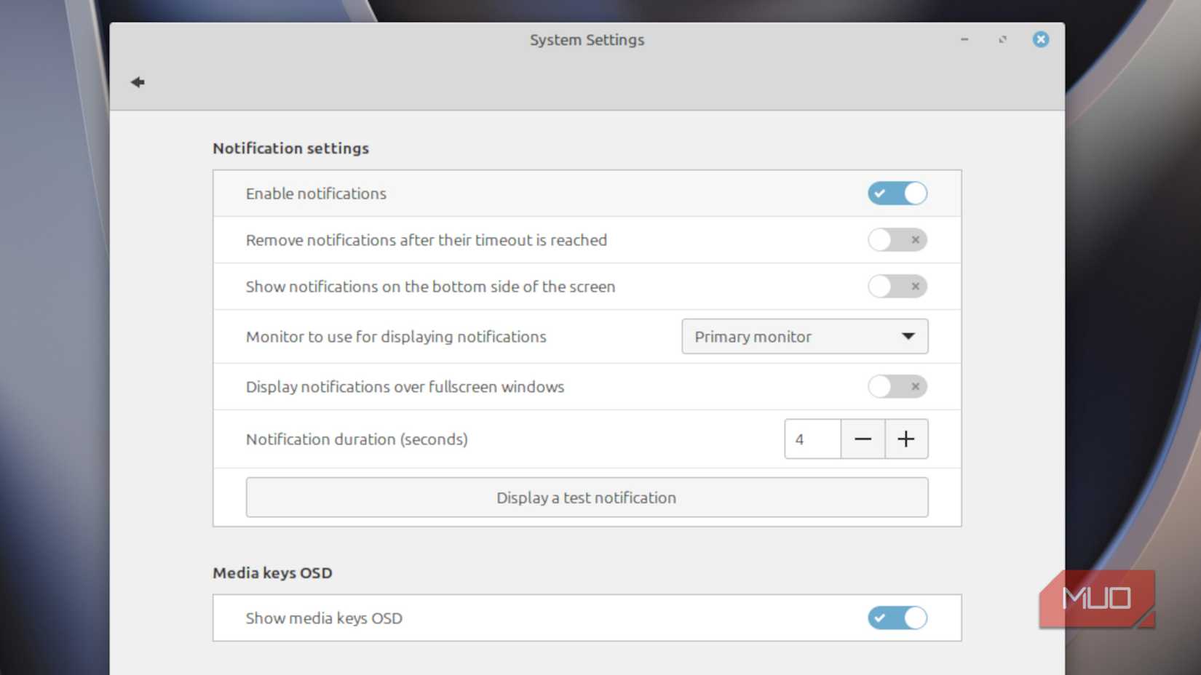The image size is (1201, 675).
Task: Click the Media keys OSD heading
Action: click(x=272, y=573)
